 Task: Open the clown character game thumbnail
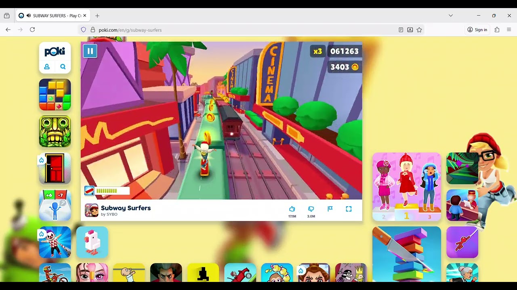pos(55,242)
